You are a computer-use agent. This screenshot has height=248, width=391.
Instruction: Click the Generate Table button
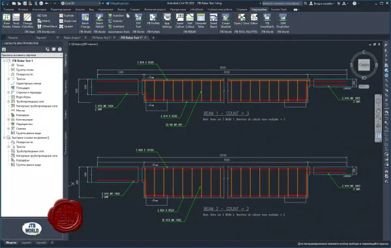point(201,21)
